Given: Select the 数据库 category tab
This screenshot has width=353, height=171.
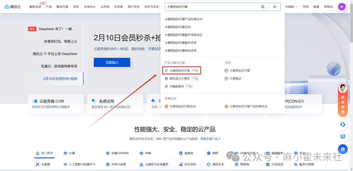Looking at the screenshot, I should [x=186, y=153].
